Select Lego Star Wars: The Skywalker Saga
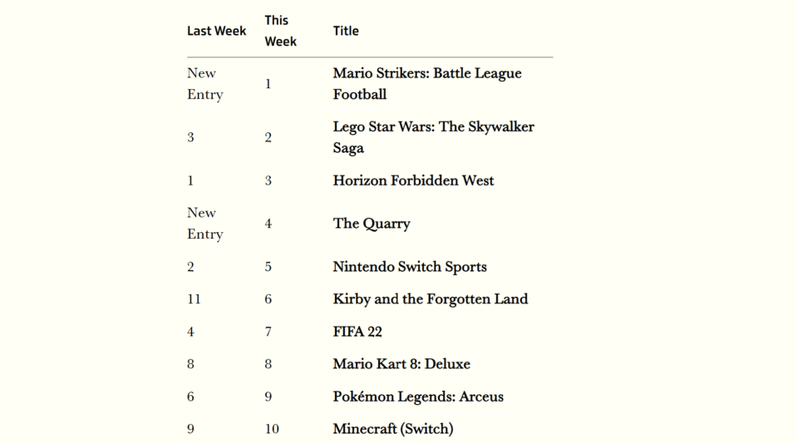Image resolution: width=798 pixels, height=444 pixels. (x=434, y=137)
